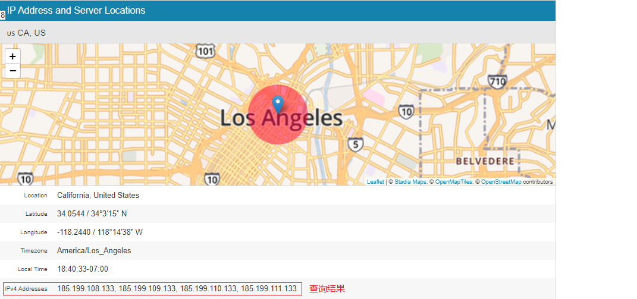Click the IP Address and Server Locations header
This screenshot has width=637, height=299.
(x=76, y=10)
